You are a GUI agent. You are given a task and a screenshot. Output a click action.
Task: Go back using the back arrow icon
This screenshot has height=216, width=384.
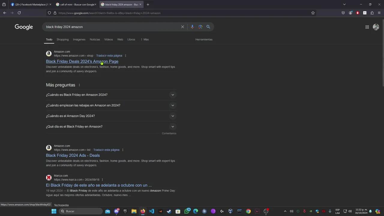4,13
